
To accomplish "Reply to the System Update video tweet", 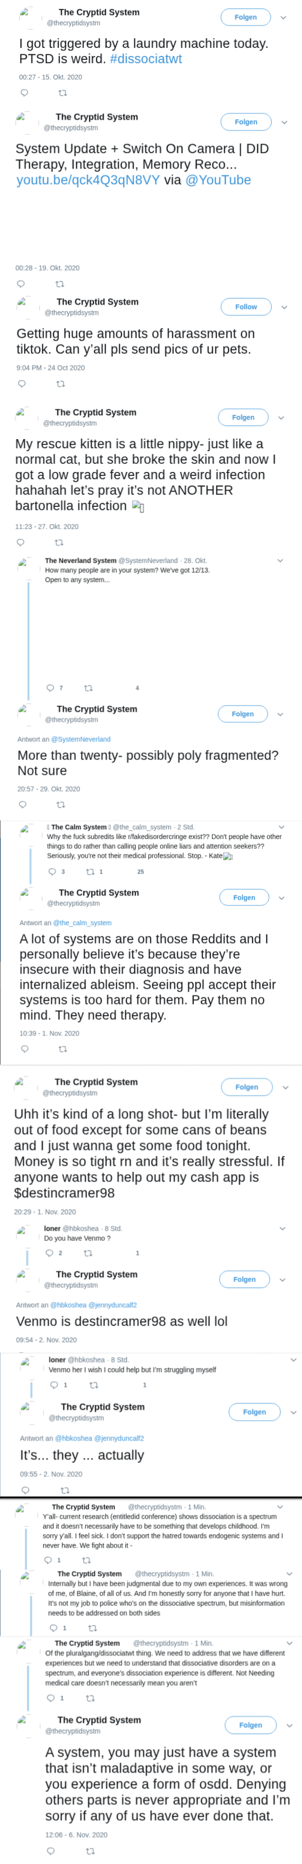I will click(21, 284).
